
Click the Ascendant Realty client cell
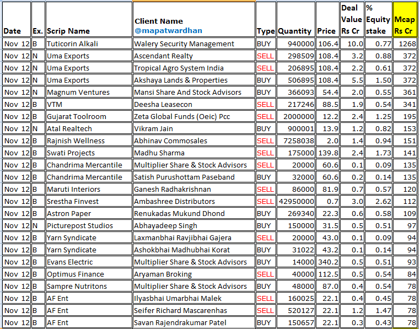point(194,56)
